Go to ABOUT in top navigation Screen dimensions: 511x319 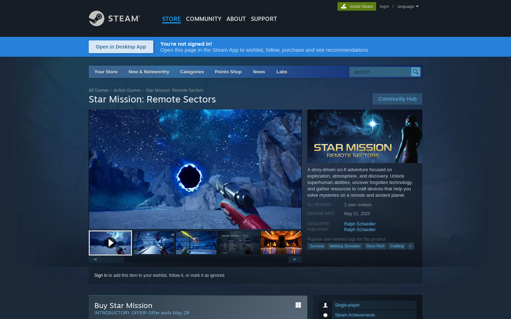[x=236, y=19]
